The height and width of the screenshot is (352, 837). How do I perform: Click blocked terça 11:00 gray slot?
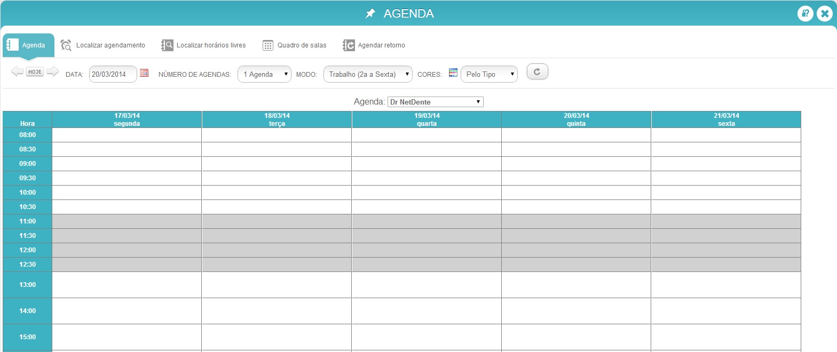click(277, 221)
